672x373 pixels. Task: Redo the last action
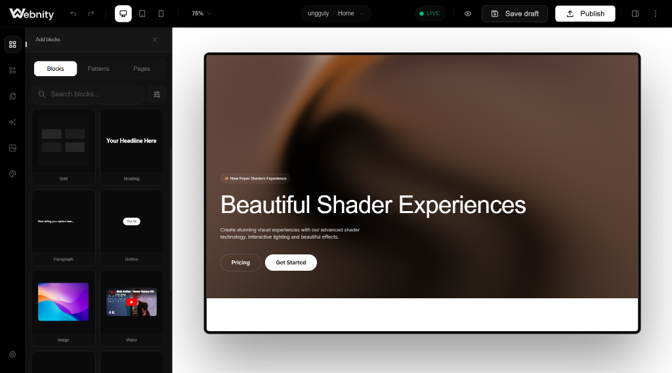[91, 14]
